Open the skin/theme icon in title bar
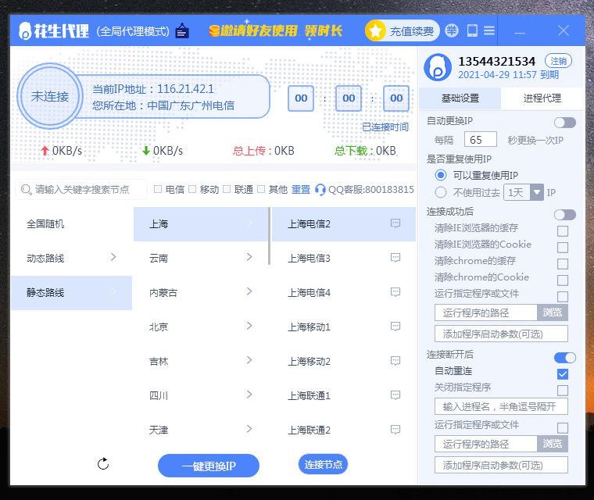 [452, 31]
